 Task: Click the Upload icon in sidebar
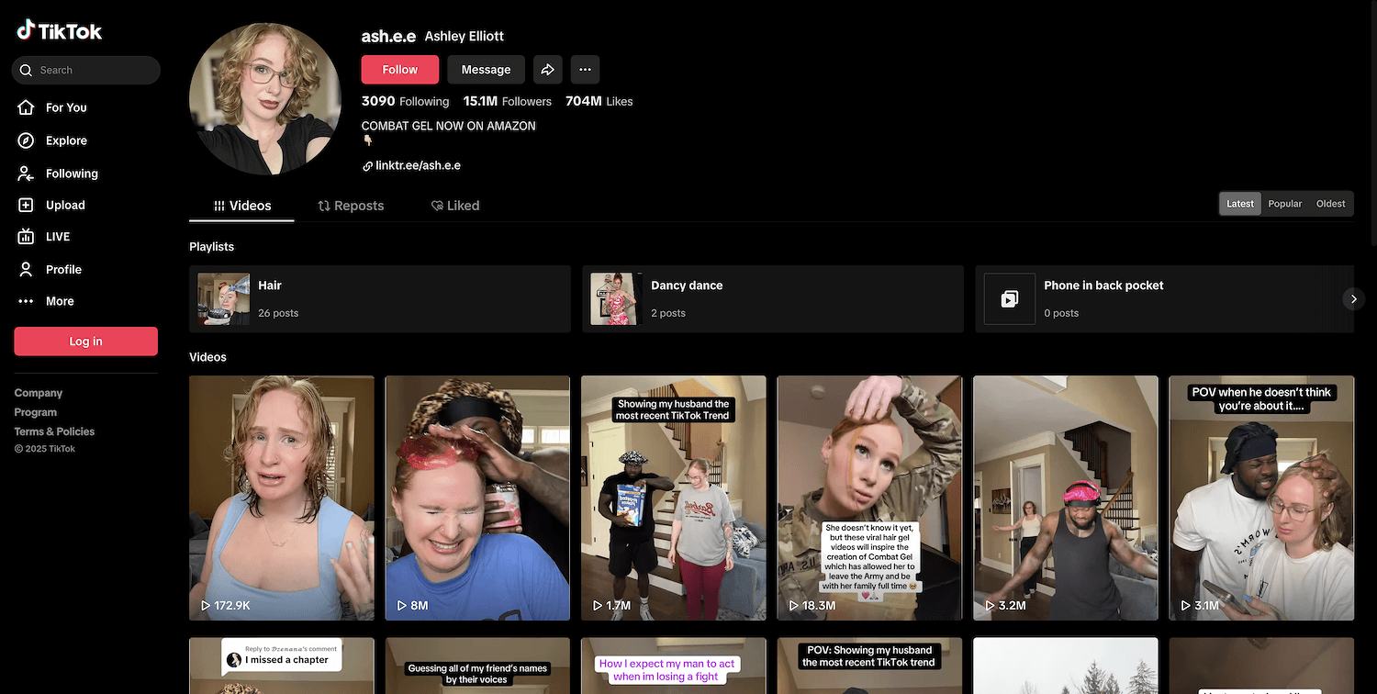pos(27,206)
